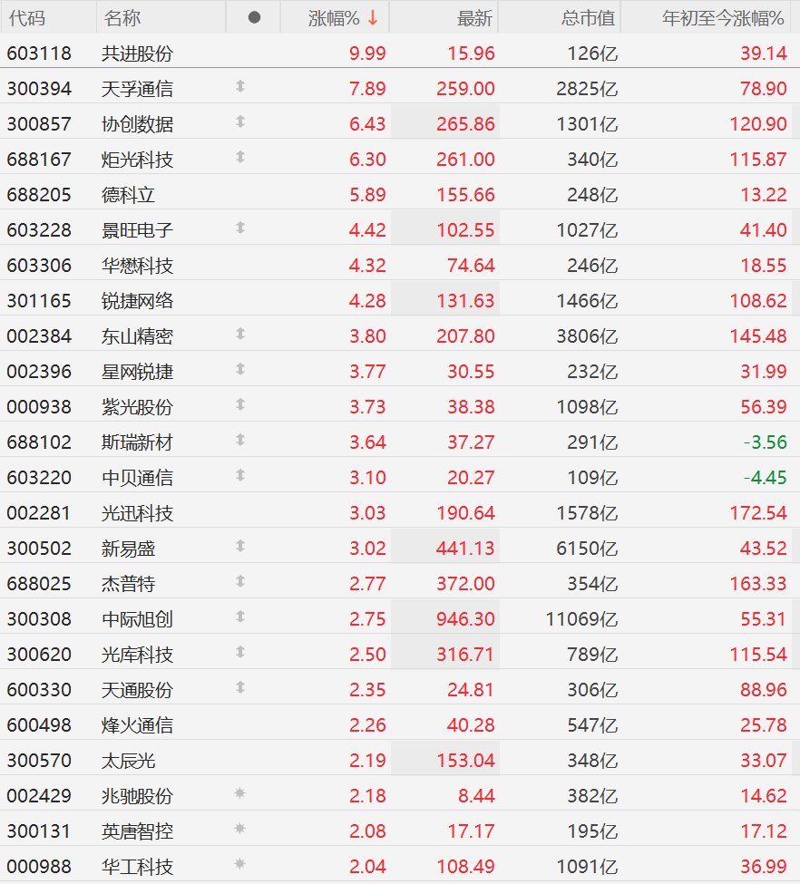The height and width of the screenshot is (884, 800).
Task: Select stock name 华懋科技
Action: [137, 266]
